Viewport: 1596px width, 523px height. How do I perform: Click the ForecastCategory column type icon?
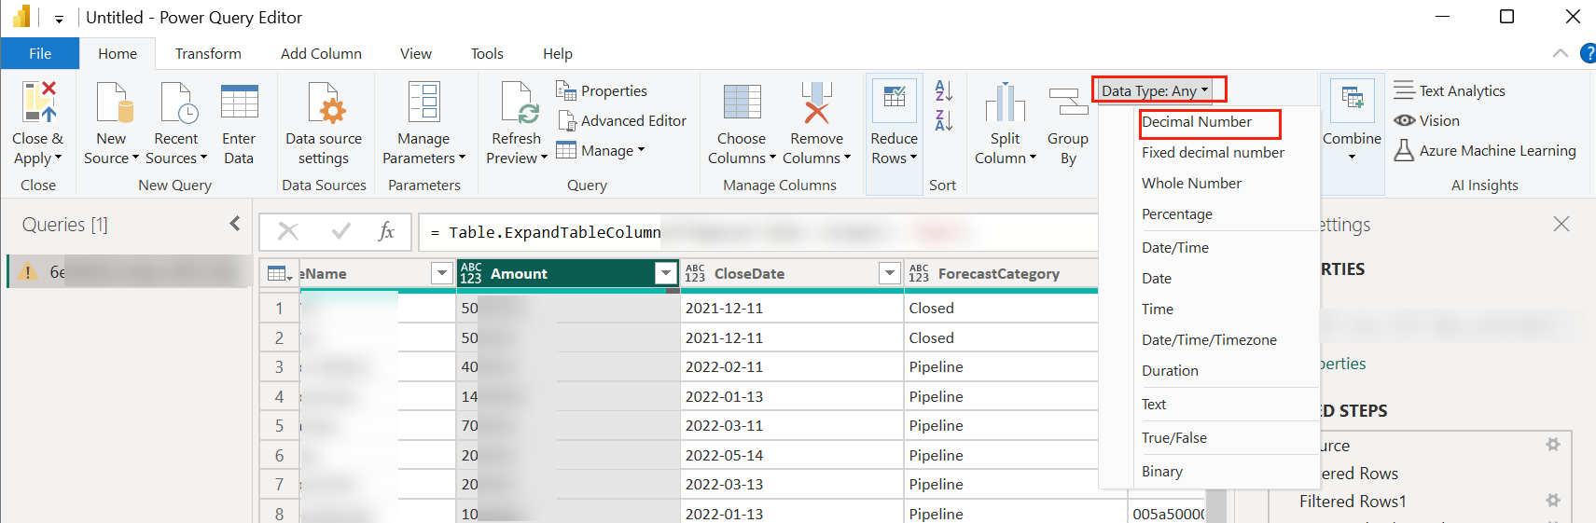click(x=919, y=273)
